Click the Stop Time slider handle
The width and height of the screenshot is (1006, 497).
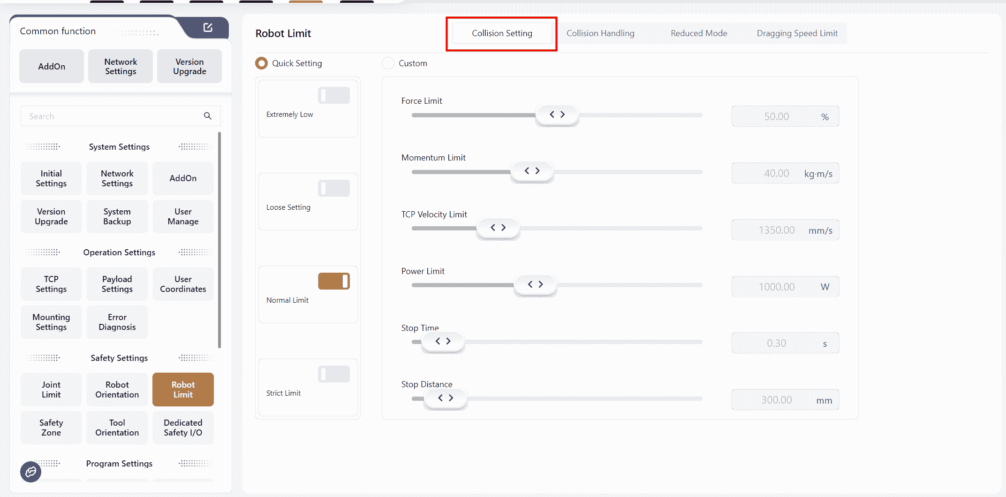(x=443, y=341)
